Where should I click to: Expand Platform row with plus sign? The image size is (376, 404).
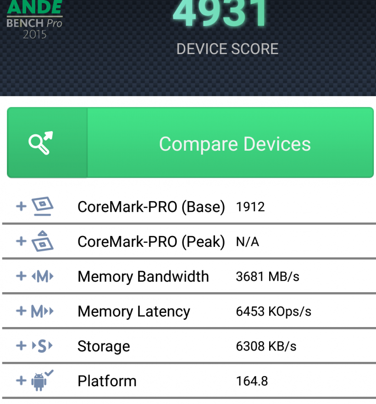21,380
